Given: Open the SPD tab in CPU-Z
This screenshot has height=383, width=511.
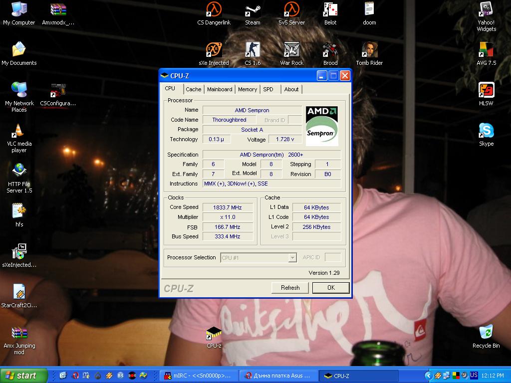Looking at the screenshot, I should point(268,89).
